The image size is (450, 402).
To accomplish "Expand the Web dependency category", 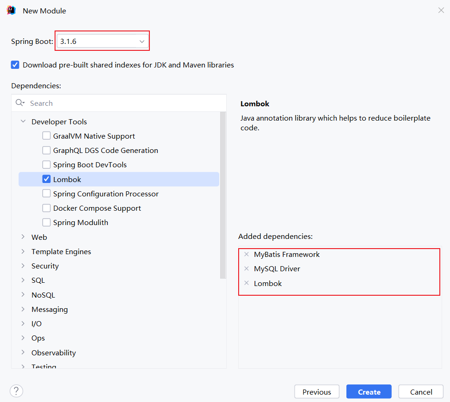I will (23, 237).
